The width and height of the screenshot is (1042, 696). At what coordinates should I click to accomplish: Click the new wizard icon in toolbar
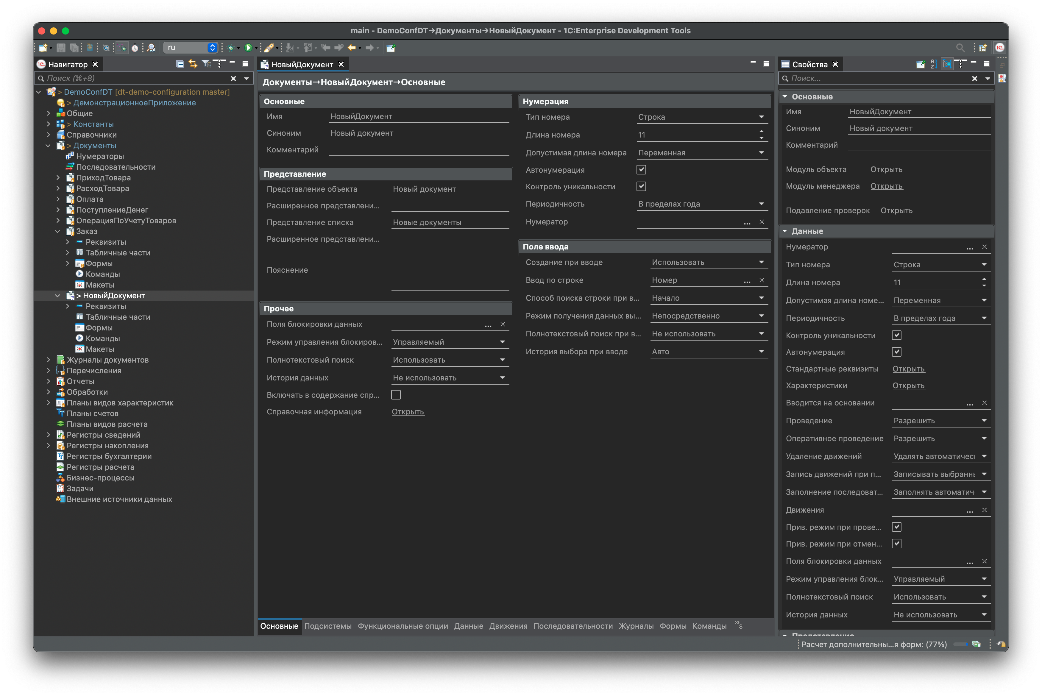coord(43,48)
